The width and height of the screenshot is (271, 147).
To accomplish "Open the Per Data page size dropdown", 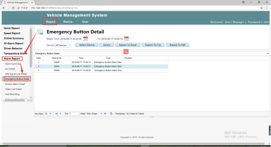I will click(48, 114).
